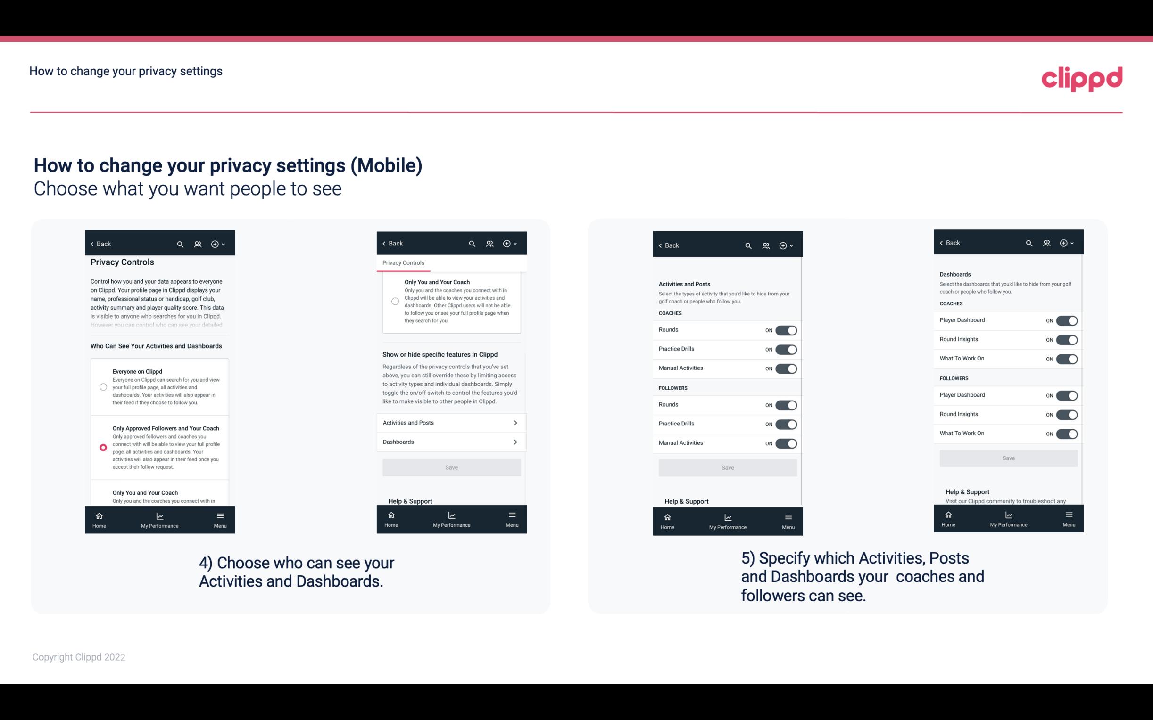The height and width of the screenshot is (720, 1153).
Task: Click the Help and Support section link
Action: pyautogui.click(x=414, y=500)
